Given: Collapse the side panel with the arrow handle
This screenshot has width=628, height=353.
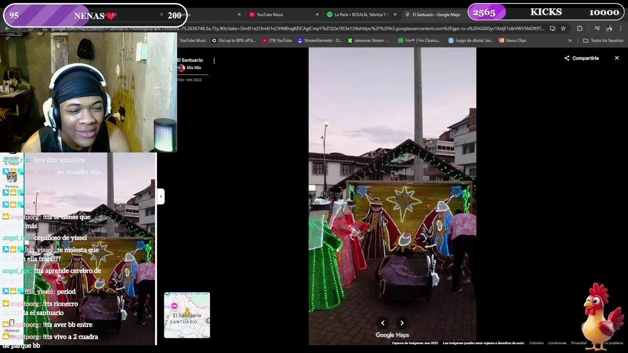Looking at the screenshot, I should (160, 196).
